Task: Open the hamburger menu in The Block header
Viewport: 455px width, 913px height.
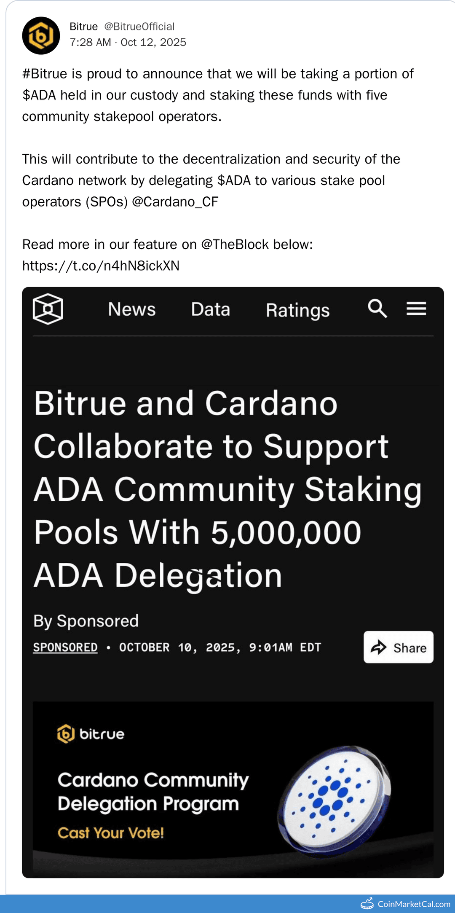Action: (416, 309)
